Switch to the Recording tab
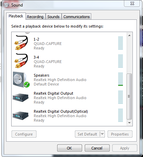The height and width of the screenshot is (157, 143). pos(35,17)
